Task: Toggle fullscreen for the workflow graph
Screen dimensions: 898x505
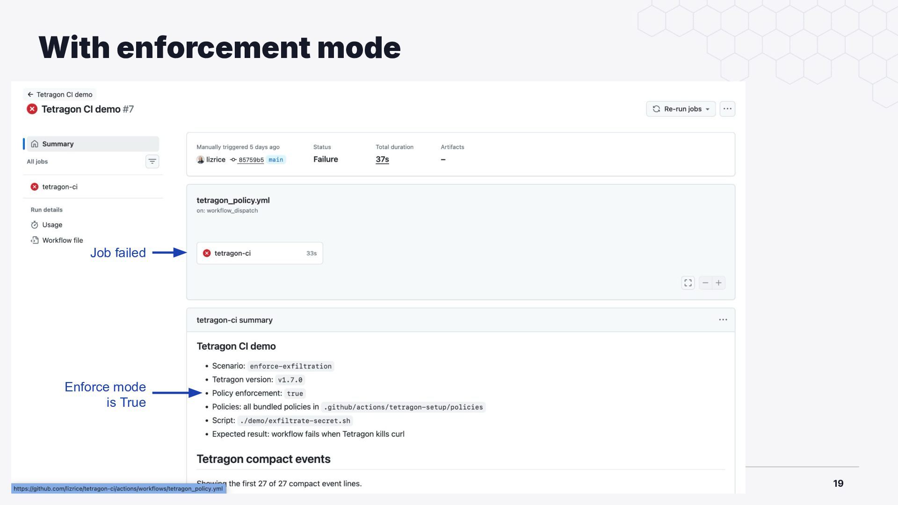Action: tap(688, 283)
